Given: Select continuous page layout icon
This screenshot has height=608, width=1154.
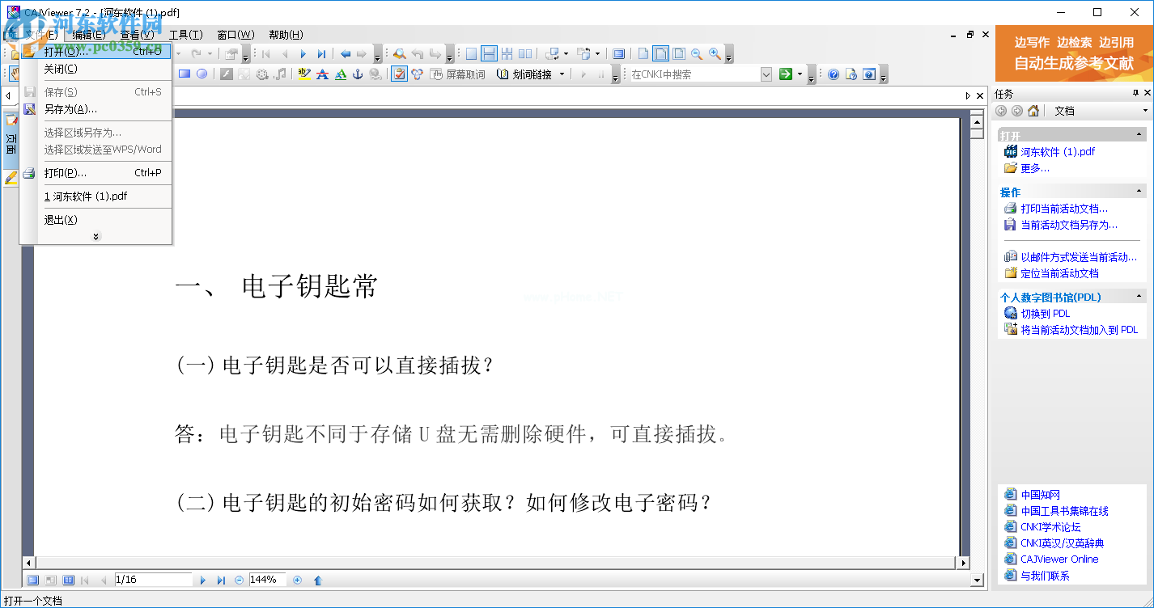Looking at the screenshot, I should click(x=489, y=54).
